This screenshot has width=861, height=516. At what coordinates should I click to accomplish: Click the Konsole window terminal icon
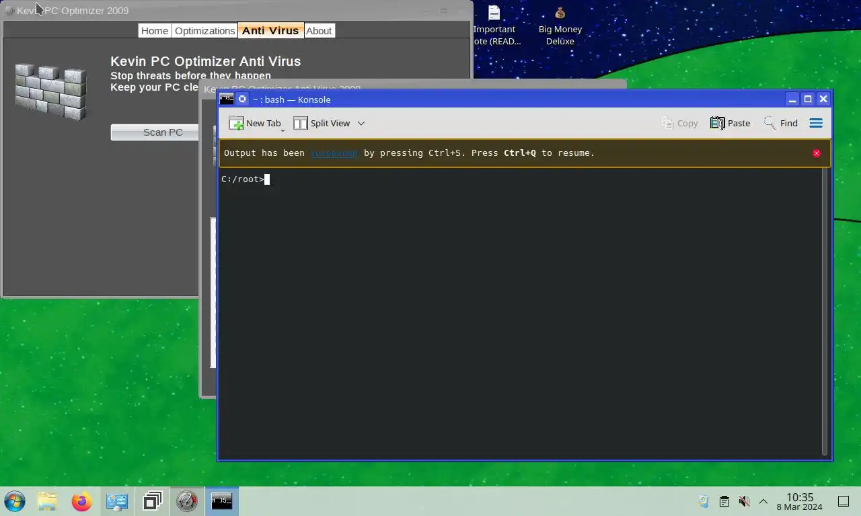point(227,99)
